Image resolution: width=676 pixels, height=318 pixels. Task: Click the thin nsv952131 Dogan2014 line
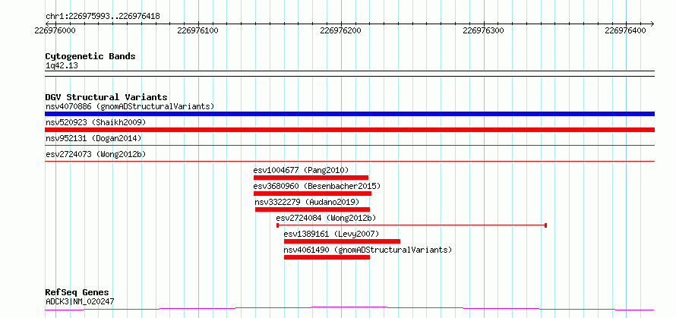click(x=349, y=146)
